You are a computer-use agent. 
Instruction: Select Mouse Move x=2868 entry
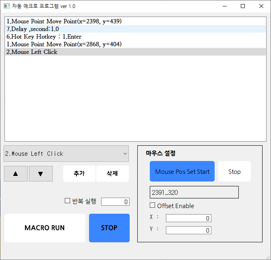tap(64, 44)
